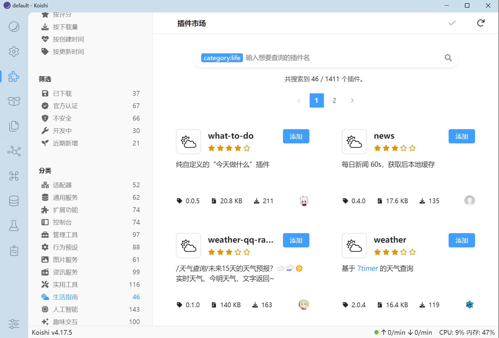Click the news plugin icon
The height and width of the screenshot is (338, 499).
tap(354, 142)
